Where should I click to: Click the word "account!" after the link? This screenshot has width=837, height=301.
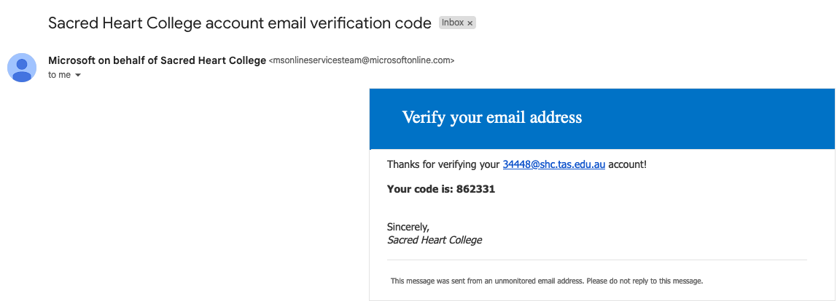coord(627,165)
